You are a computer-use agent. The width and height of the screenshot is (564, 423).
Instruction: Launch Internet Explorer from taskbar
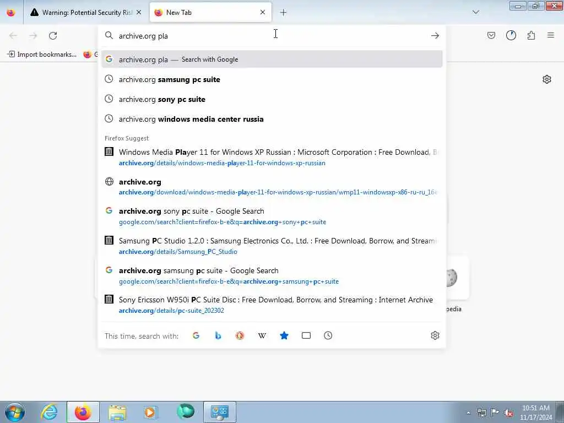(49, 412)
